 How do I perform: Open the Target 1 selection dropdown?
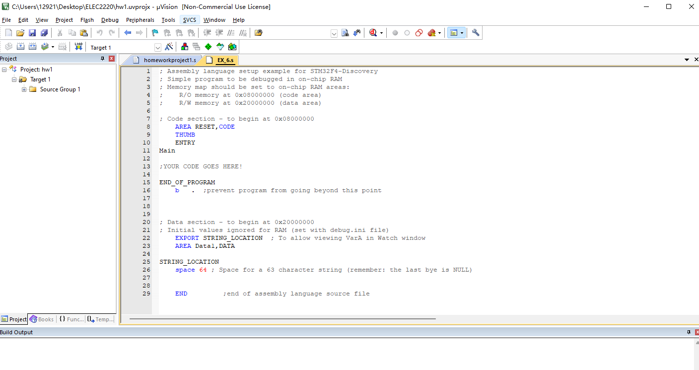(158, 47)
